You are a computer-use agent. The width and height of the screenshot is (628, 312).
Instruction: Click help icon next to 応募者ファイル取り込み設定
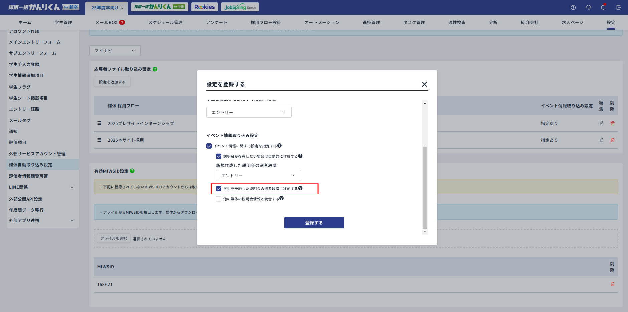[x=155, y=69]
